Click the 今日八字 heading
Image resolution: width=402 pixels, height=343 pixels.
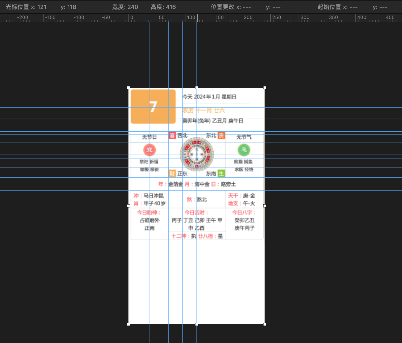click(244, 212)
